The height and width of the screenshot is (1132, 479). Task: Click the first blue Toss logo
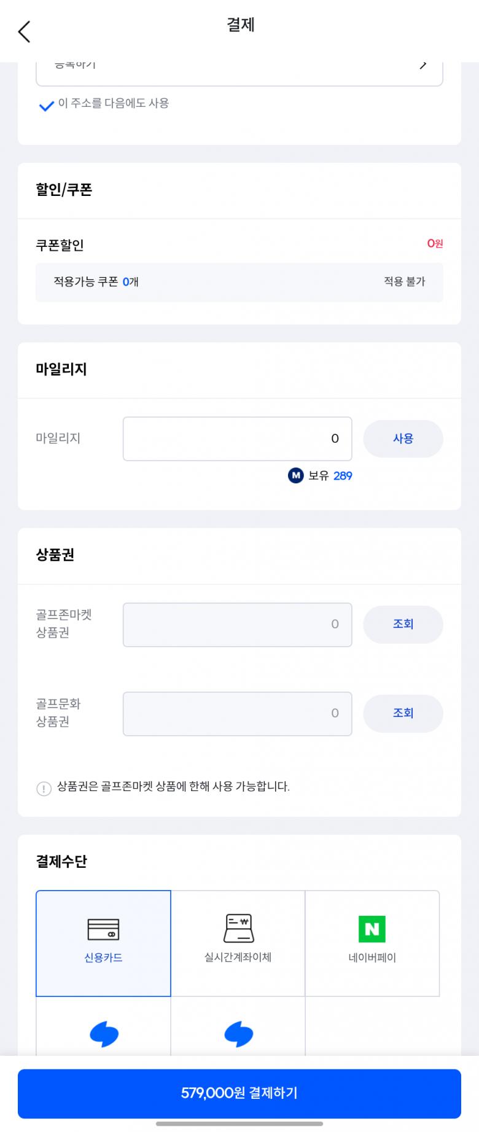click(104, 1034)
